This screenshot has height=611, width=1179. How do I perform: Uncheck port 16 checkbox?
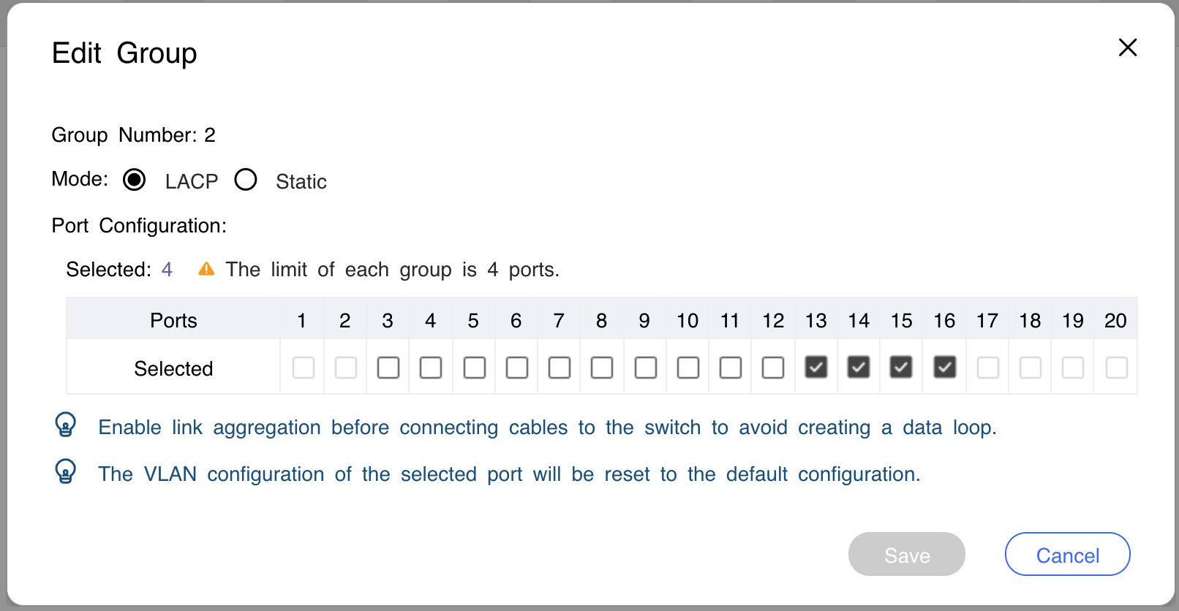[945, 367]
